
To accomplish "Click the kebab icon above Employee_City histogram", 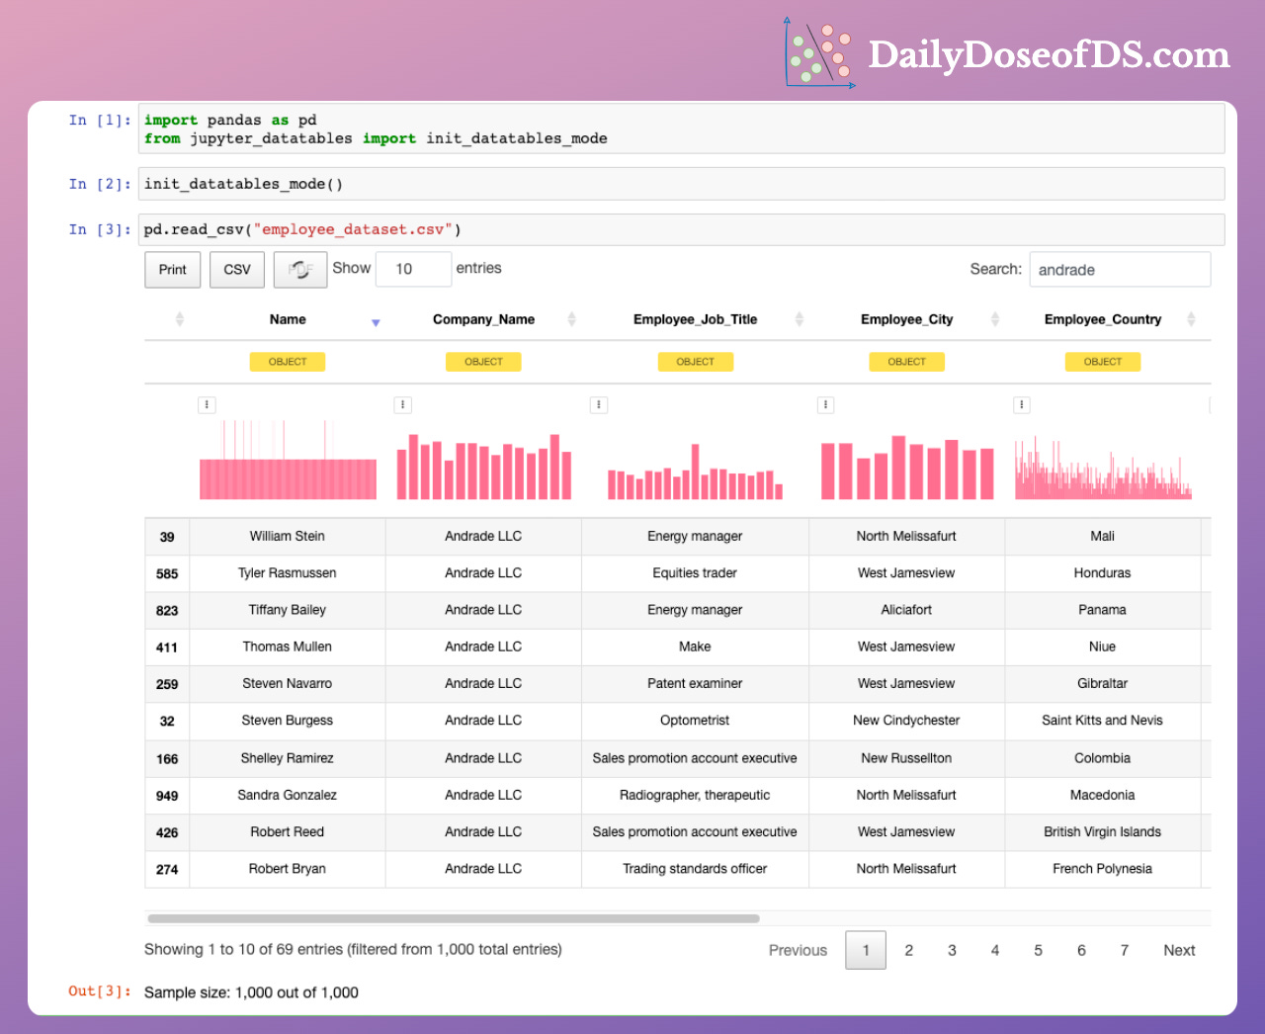I will (826, 404).
